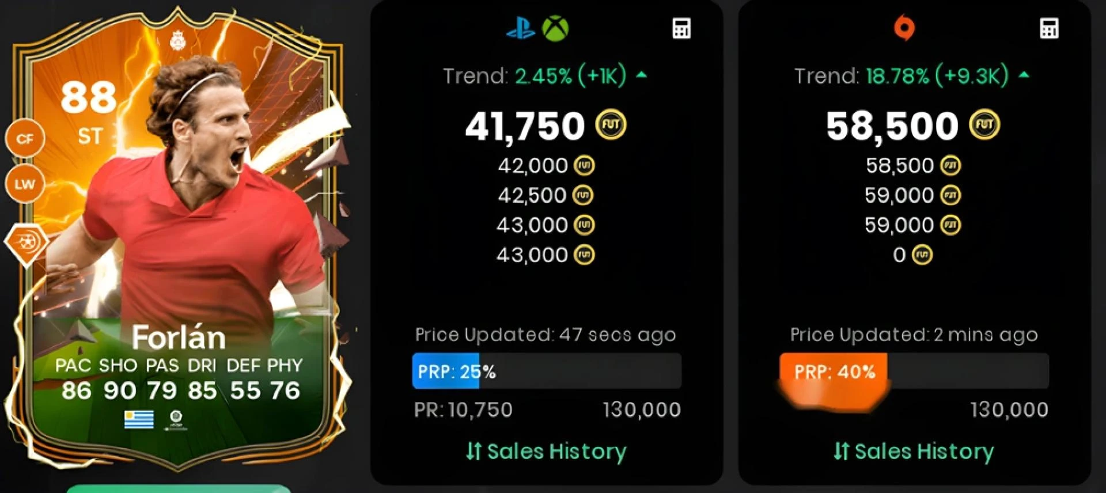
Task: Open PC Sales History
Action: point(914,452)
